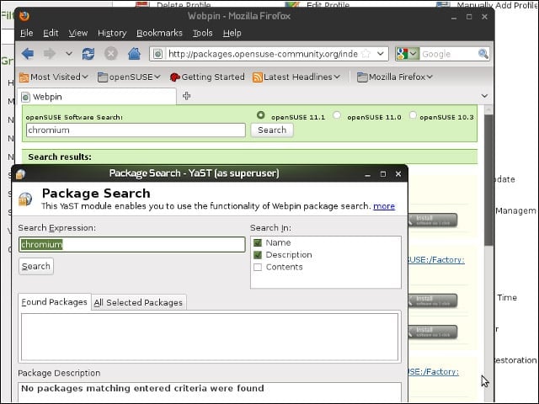Image resolution: width=539 pixels, height=404 pixels.
Task: Open the list all tabs dropdown arrow
Action: point(484,96)
